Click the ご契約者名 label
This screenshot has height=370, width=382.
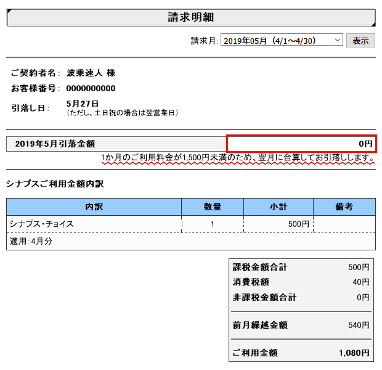point(35,73)
